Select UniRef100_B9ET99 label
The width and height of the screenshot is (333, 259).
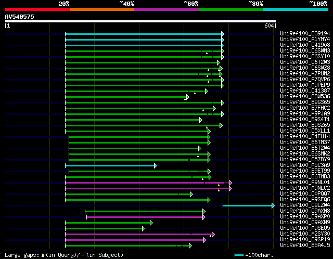click(305, 171)
